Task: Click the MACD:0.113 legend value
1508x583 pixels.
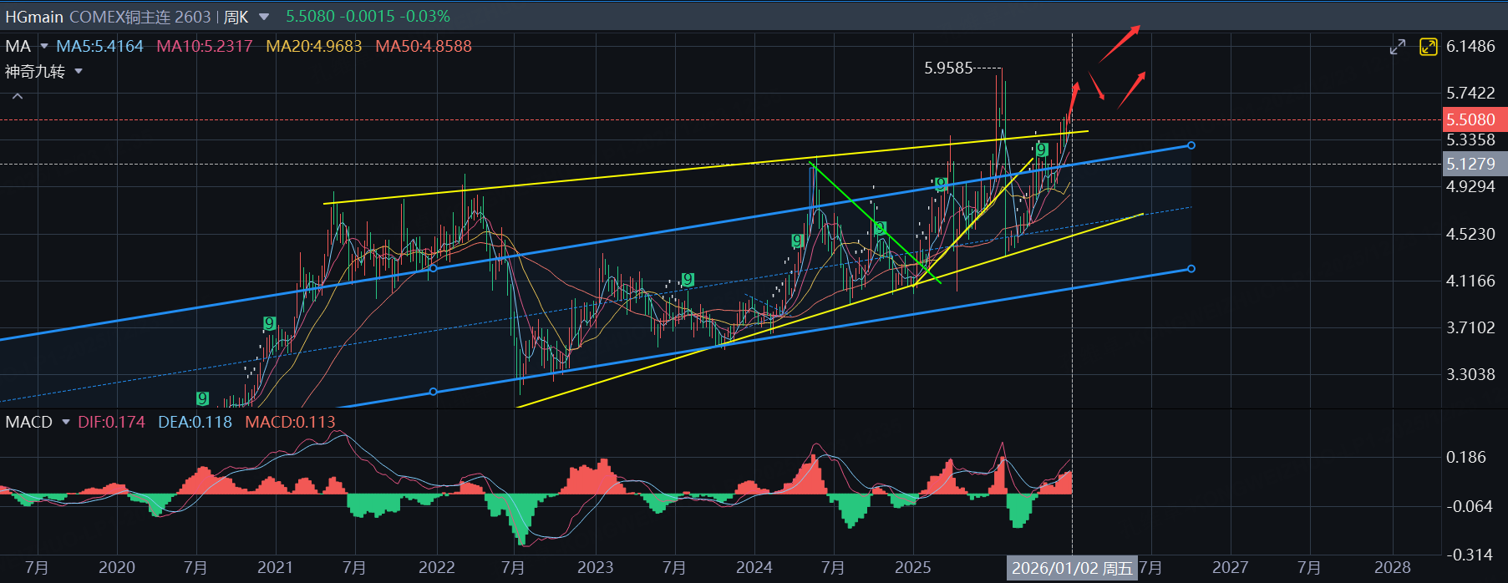Action: (x=290, y=422)
